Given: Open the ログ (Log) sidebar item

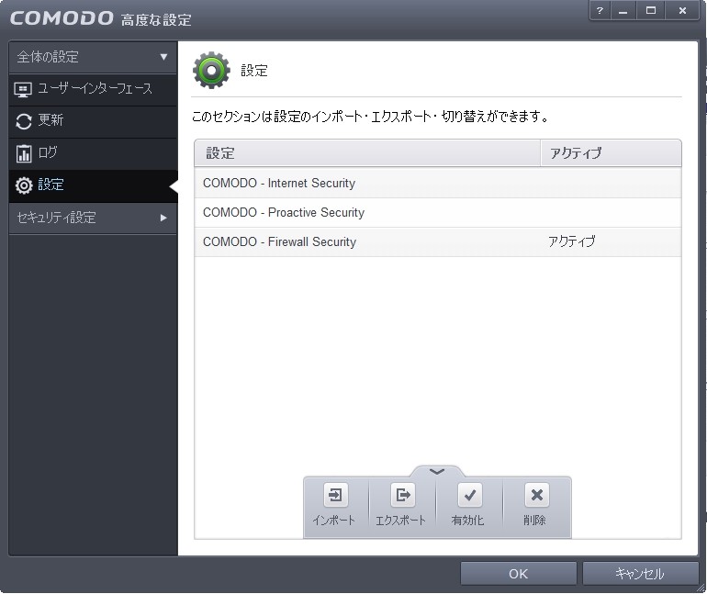Looking at the screenshot, I should [93, 153].
